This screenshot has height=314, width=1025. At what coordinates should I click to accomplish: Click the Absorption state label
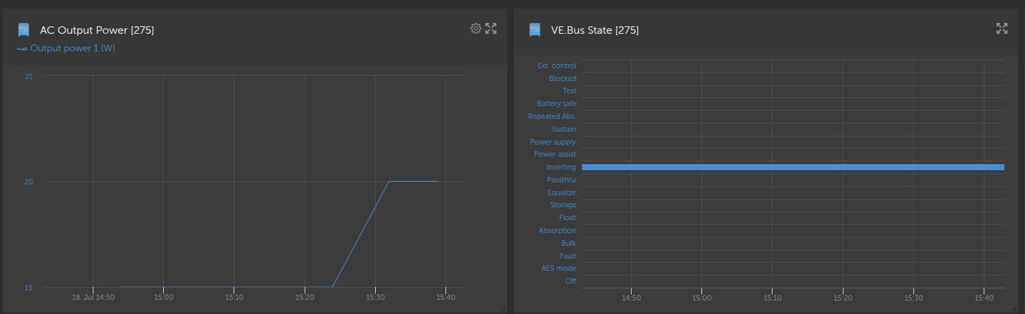click(557, 230)
